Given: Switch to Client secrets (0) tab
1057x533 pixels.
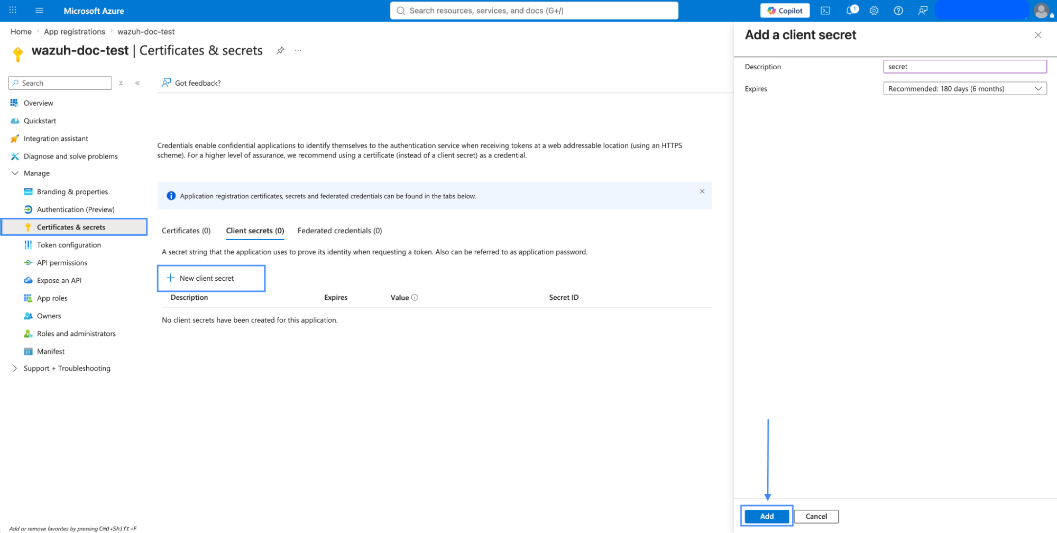Looking at the screenshot, I should tap(255, 231).
